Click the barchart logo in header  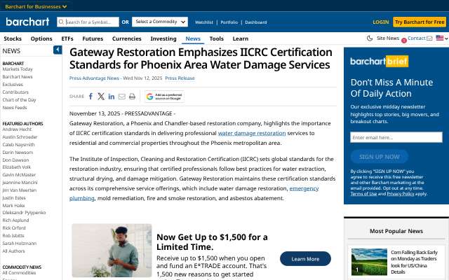click(x=27, y=22)
